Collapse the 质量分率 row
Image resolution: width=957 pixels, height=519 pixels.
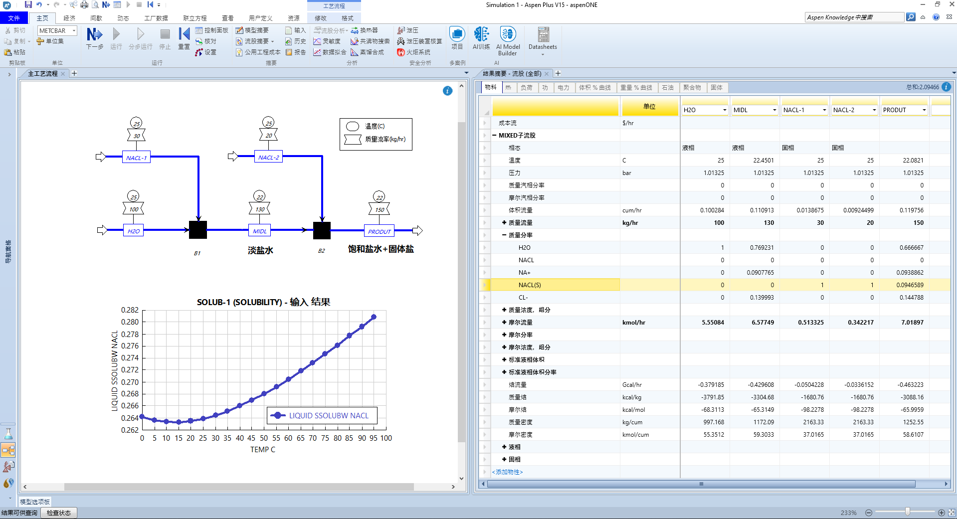(504, 235)
